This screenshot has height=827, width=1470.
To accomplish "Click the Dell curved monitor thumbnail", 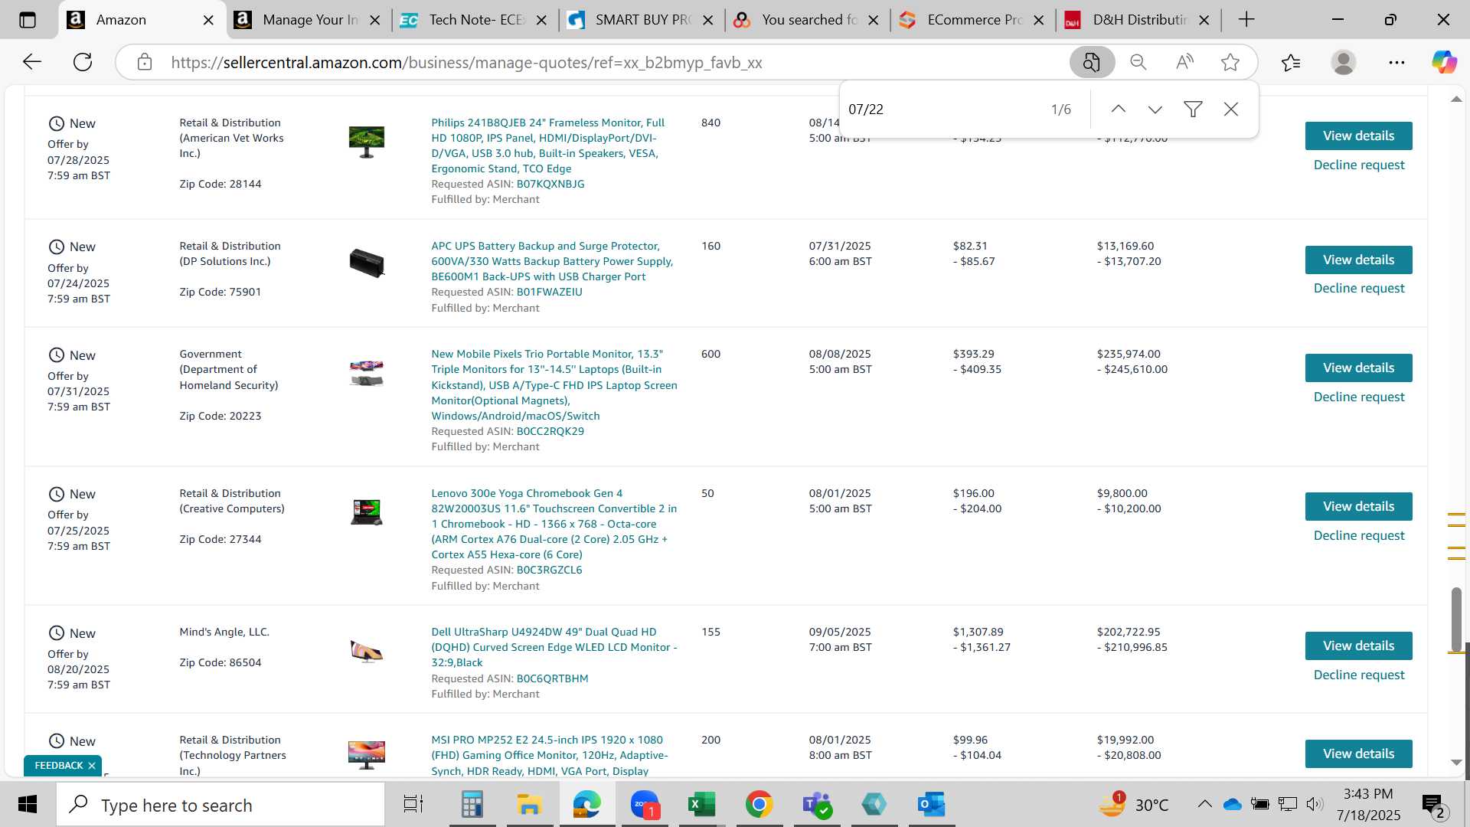I will coord(366,651).
